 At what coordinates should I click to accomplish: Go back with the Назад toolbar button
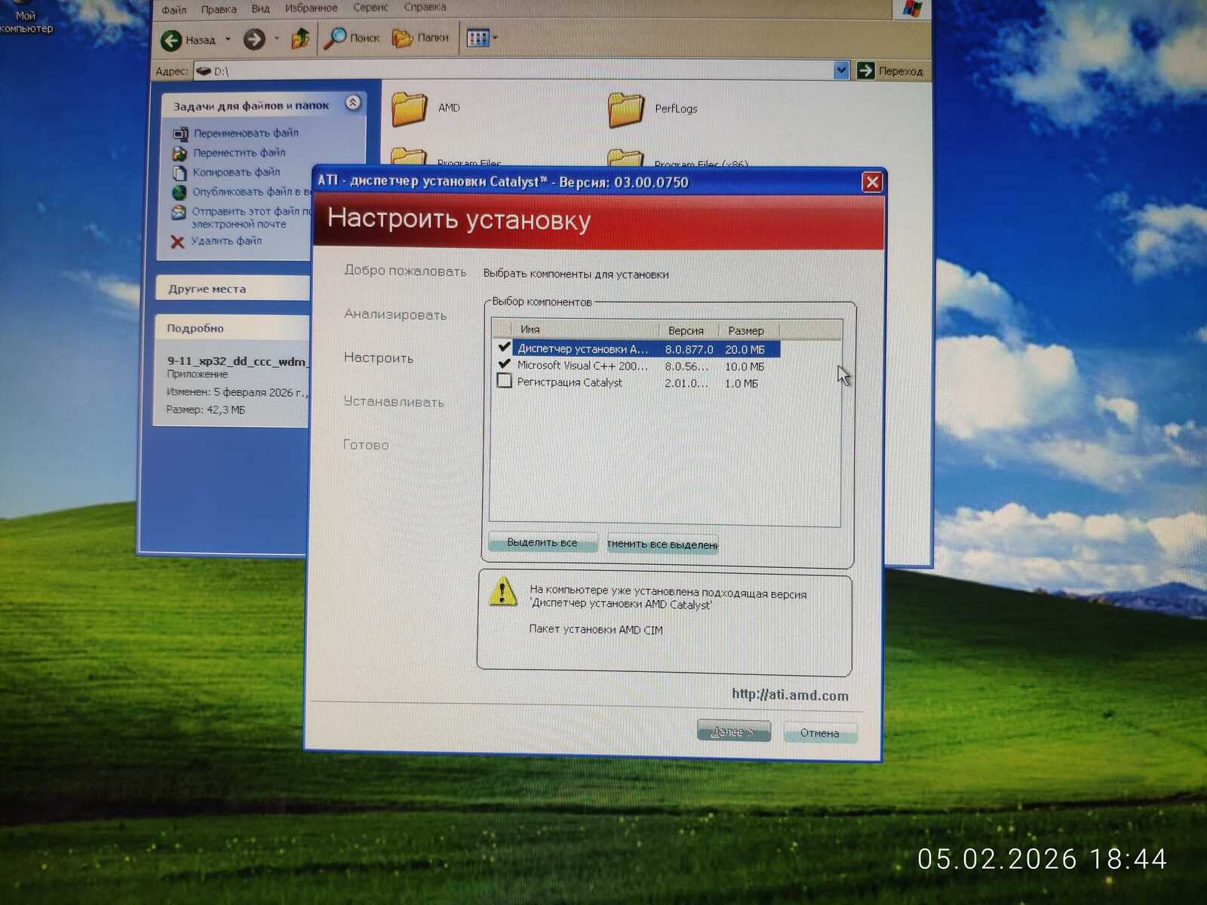point(189,39)
